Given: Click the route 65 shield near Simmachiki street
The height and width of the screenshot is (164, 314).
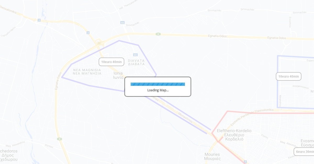Looking at the screenshot, I should (122, 23).
